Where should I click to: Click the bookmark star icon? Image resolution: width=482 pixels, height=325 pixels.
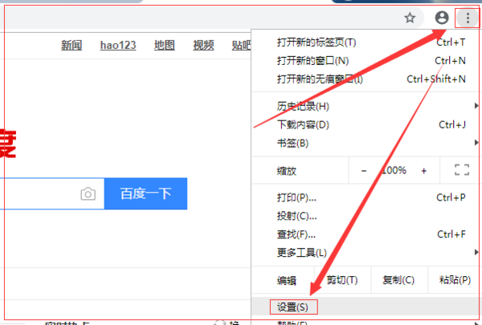[x=410, y=17]
